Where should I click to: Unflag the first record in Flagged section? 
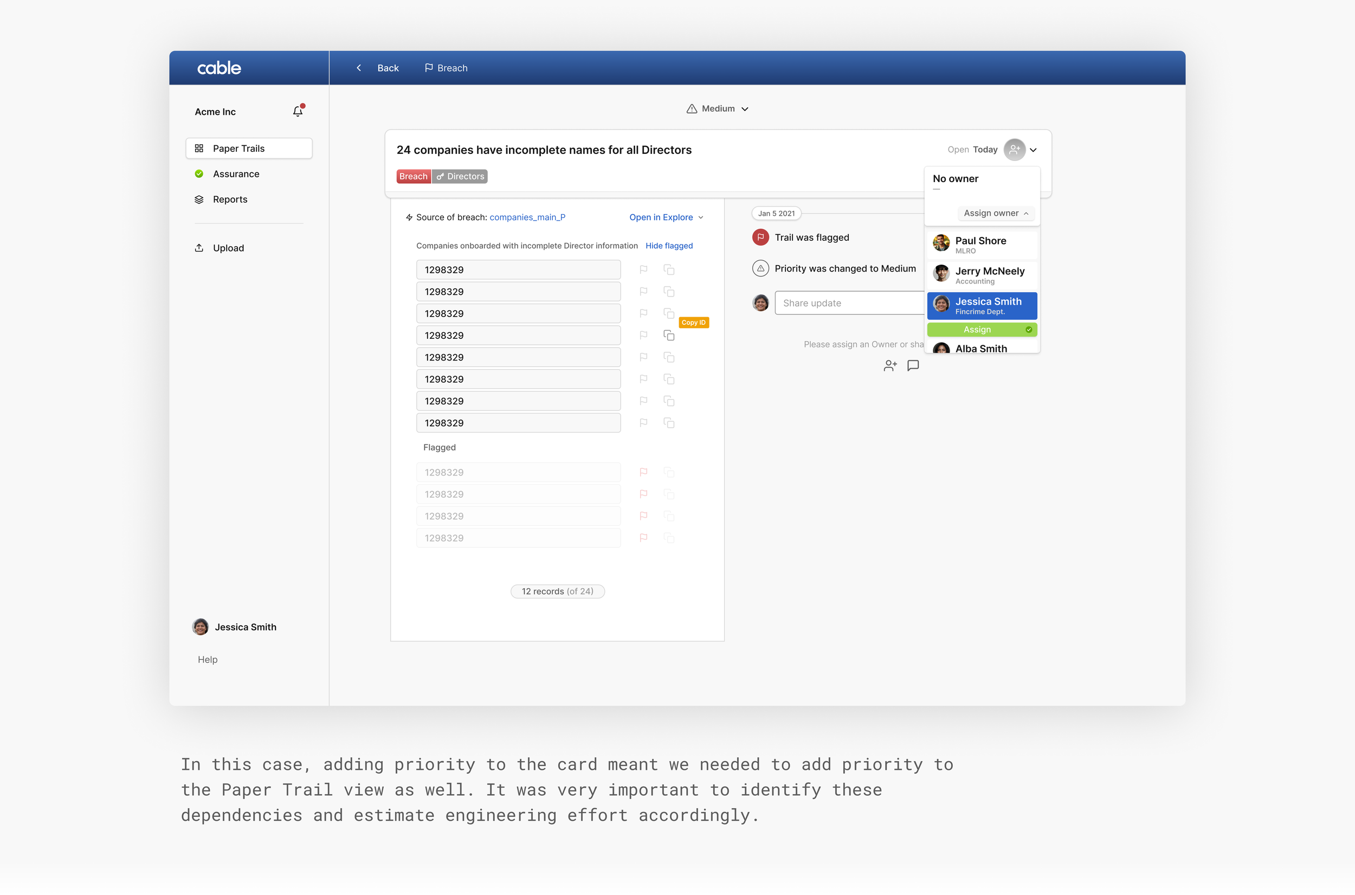click(x=643, y=472)
